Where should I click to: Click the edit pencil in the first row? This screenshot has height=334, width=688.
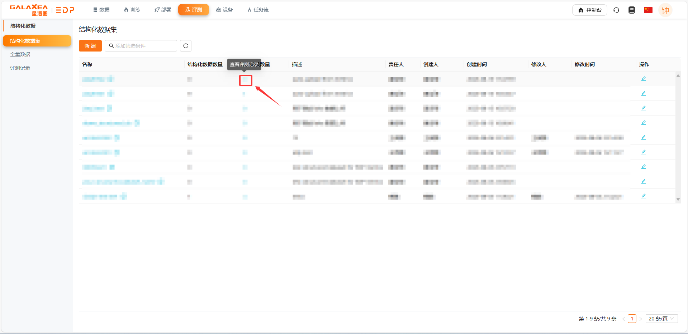coord(644,79)
